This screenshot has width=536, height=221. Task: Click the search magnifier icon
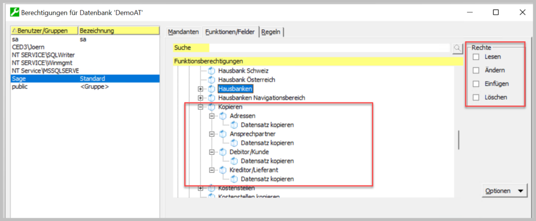point(457,48)
